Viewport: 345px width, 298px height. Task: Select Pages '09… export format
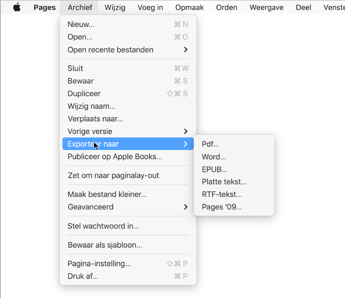click(222, 207)
